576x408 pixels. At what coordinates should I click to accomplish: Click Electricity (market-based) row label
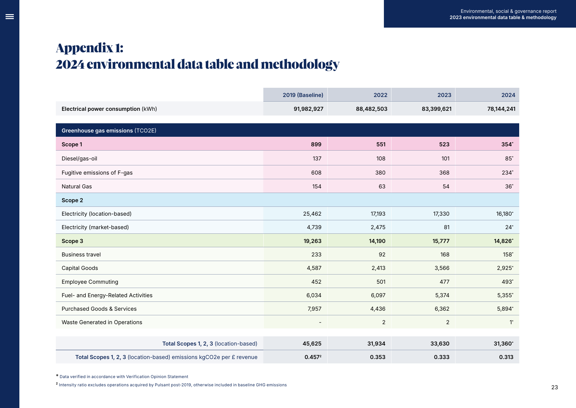tap(95, 227)
